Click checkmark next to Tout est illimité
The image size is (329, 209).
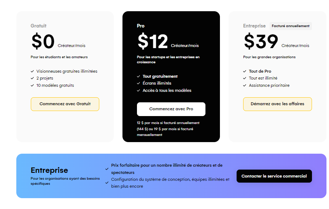click(245, 78)
